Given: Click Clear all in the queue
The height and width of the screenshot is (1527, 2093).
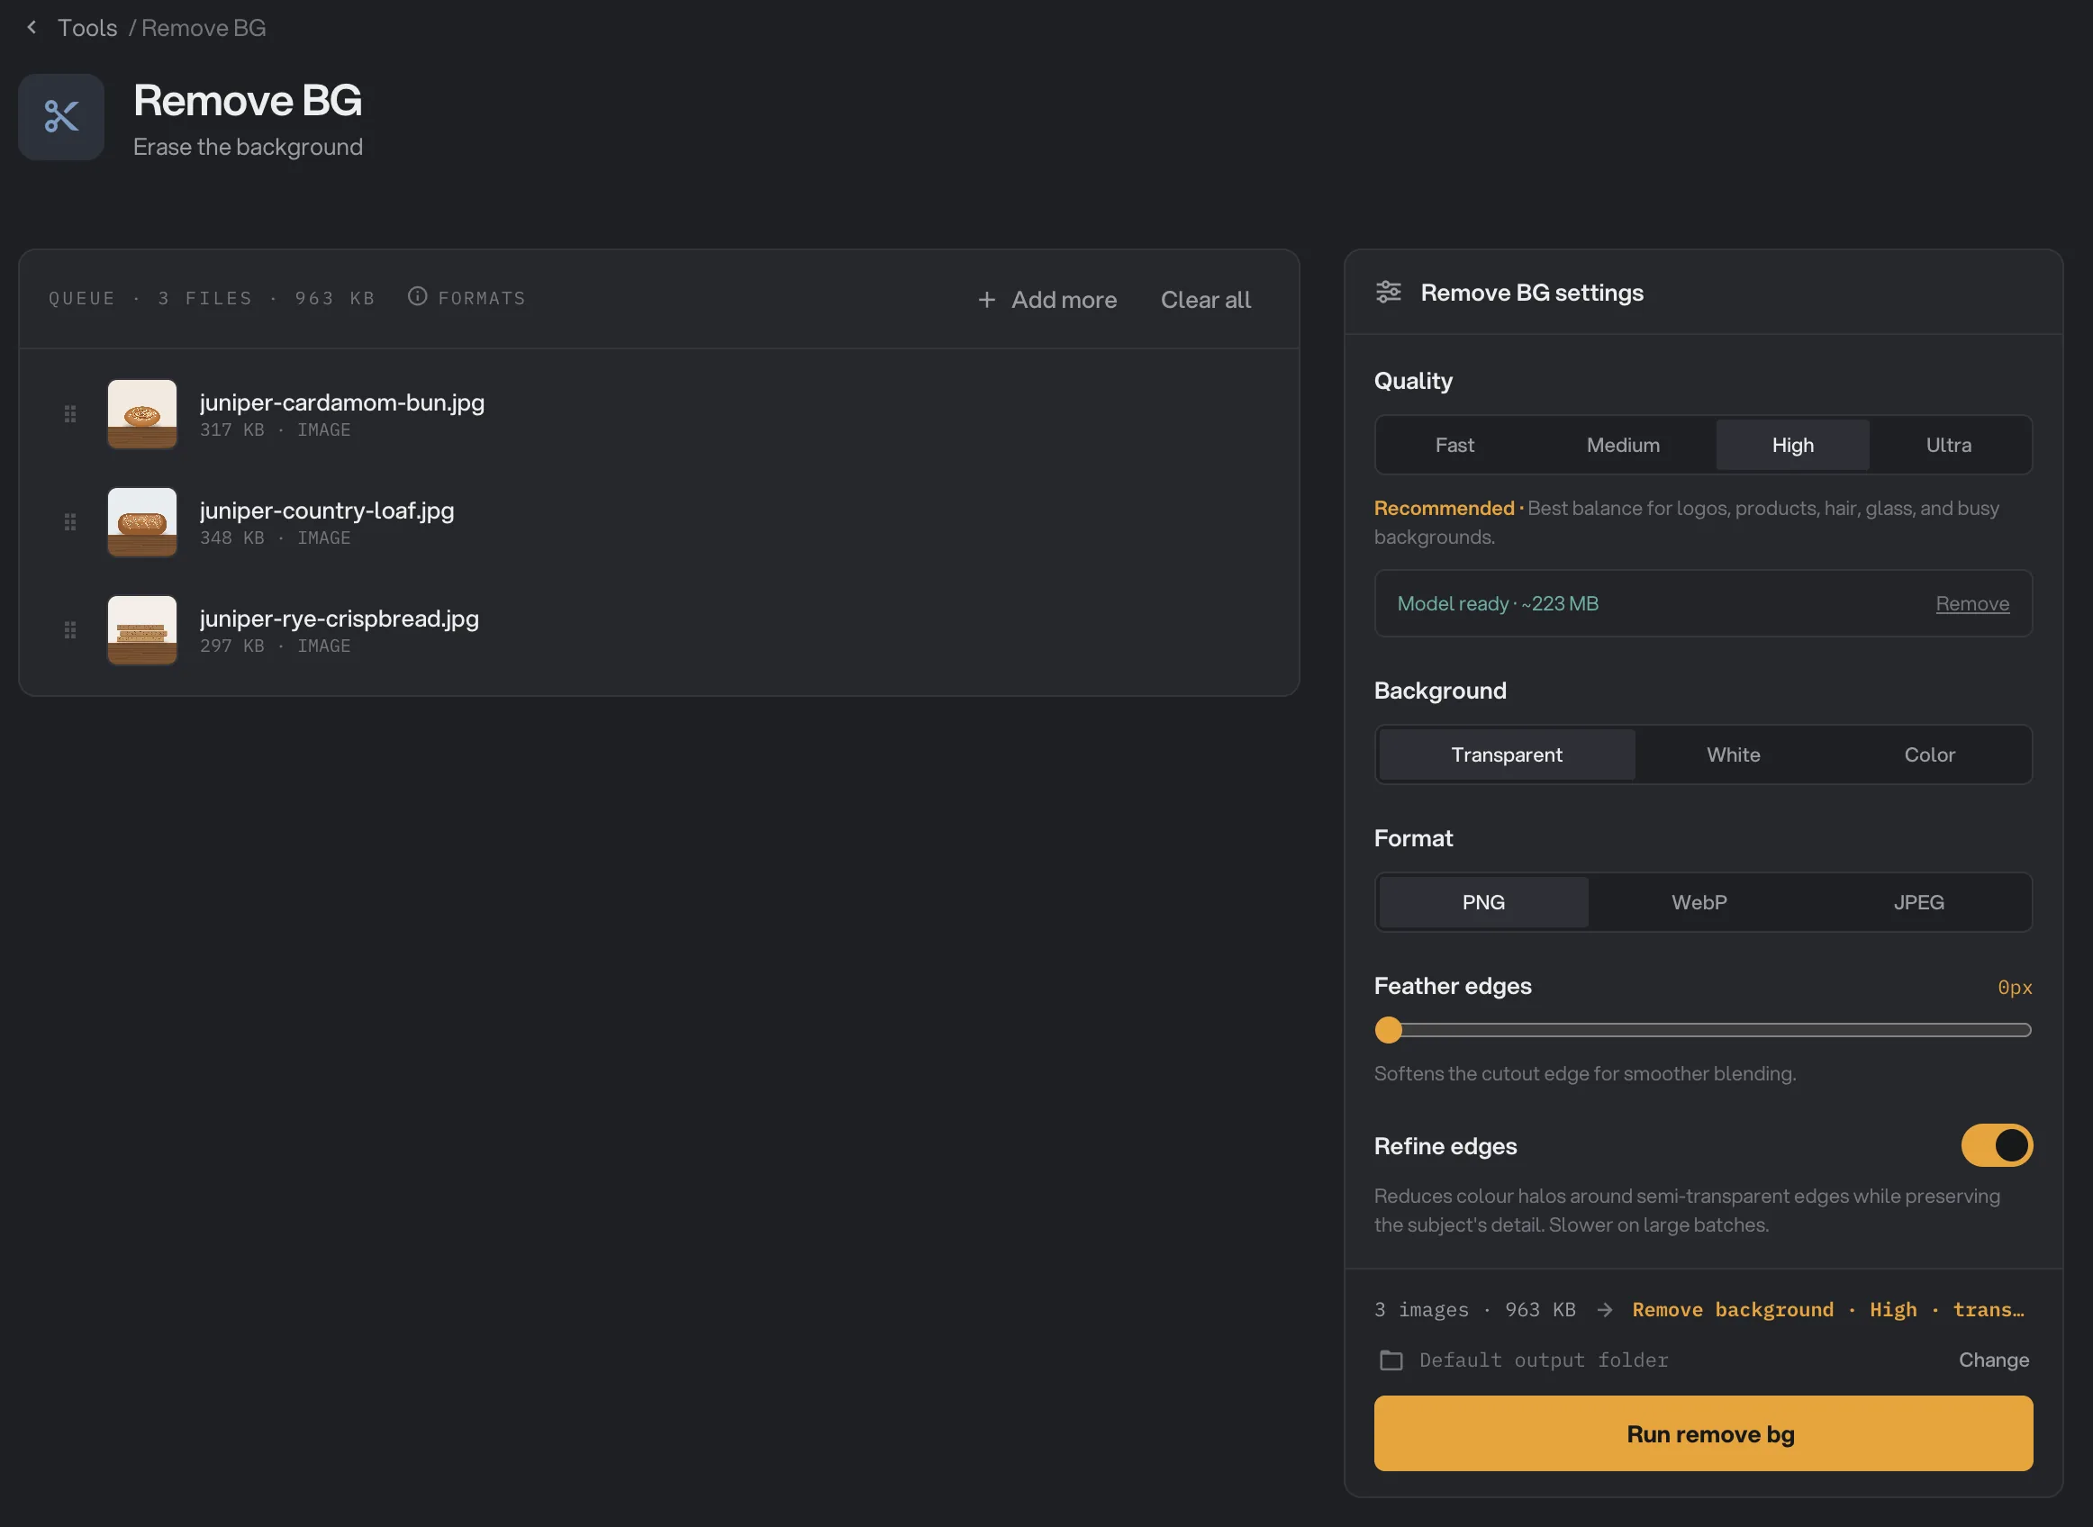Looking at the screenshot, I should pyautogui.click(x=1206, y=300).
